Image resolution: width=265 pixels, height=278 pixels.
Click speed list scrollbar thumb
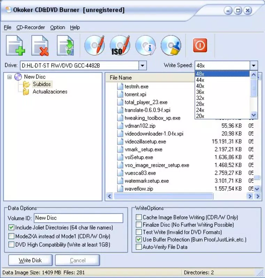(x=254, y=88)
